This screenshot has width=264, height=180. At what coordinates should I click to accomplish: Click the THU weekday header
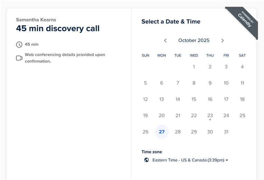click(x=210, y=56)
